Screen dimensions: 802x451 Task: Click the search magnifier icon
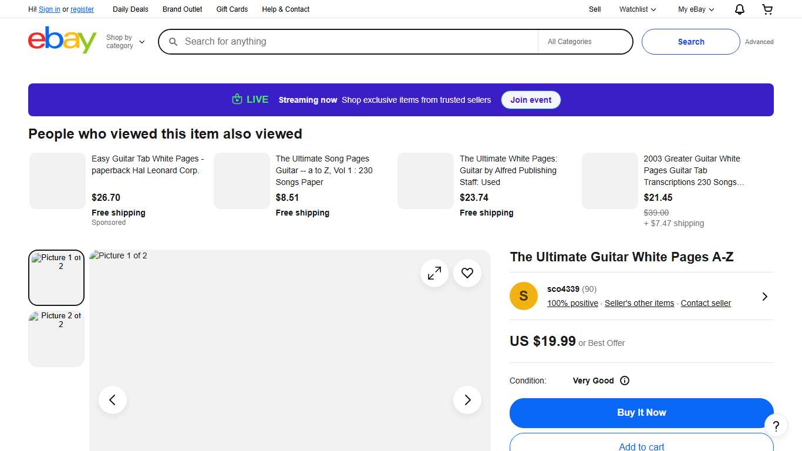point(173,42)
